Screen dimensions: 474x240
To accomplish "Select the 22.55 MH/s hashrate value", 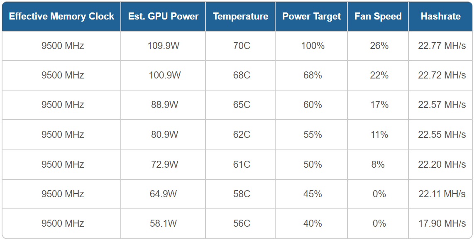I will (442, 135).
